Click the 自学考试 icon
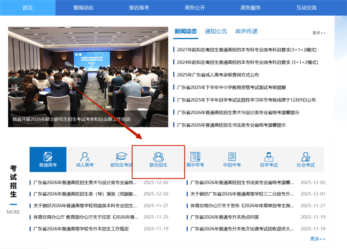This screenshot has height=249, width=347. (x=269, y=157)
